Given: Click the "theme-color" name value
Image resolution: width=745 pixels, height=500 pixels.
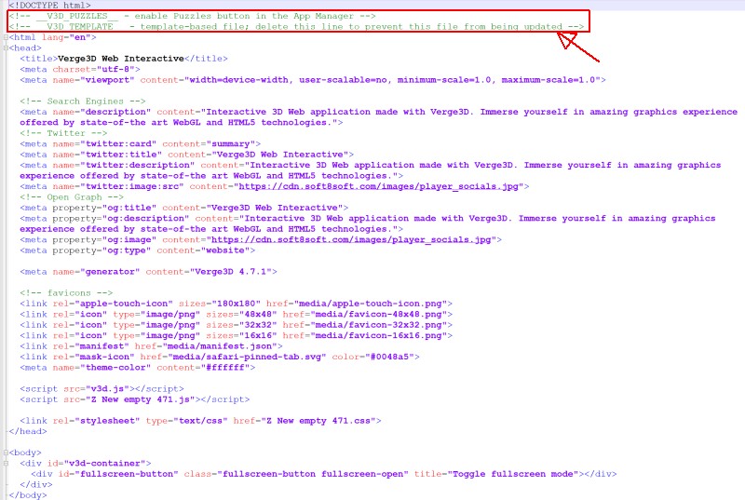Looking at the screenshot, I should click(115, 368).
